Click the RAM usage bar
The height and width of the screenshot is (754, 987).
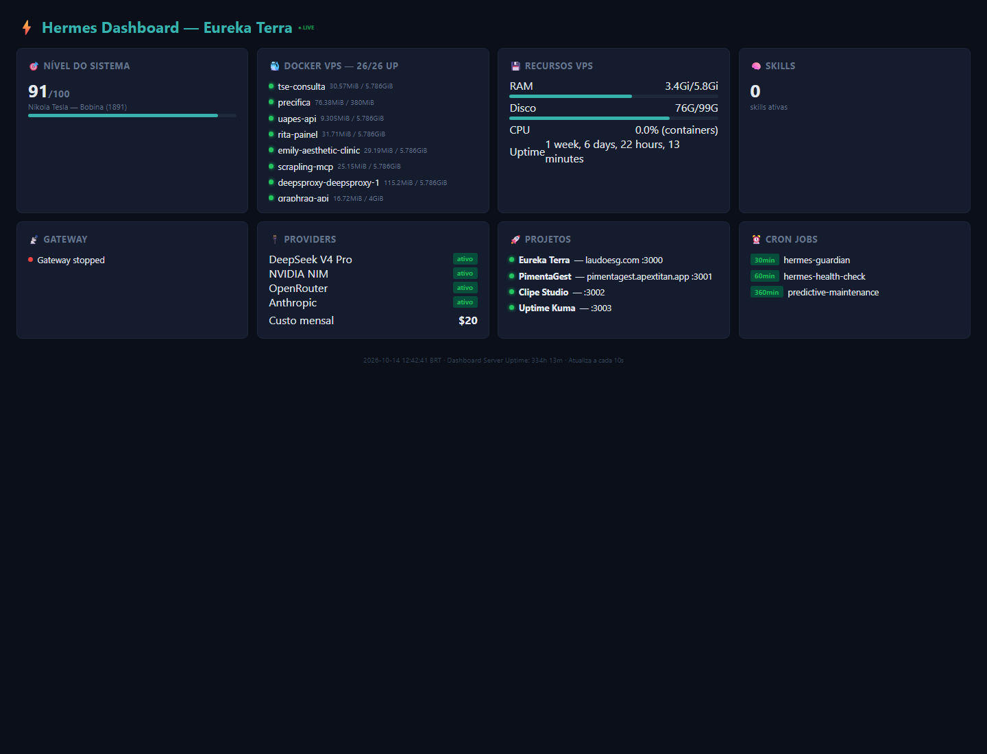point(614,97)
